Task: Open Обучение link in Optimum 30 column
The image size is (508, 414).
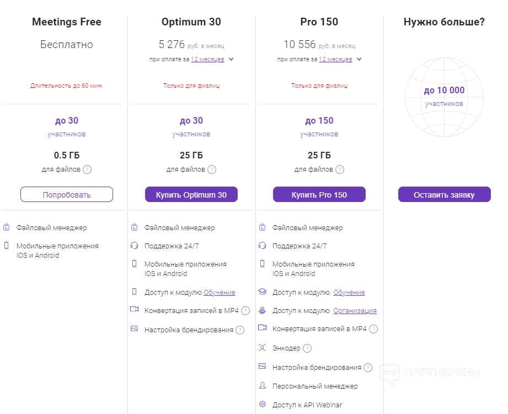Action: [x=220, y=293]
